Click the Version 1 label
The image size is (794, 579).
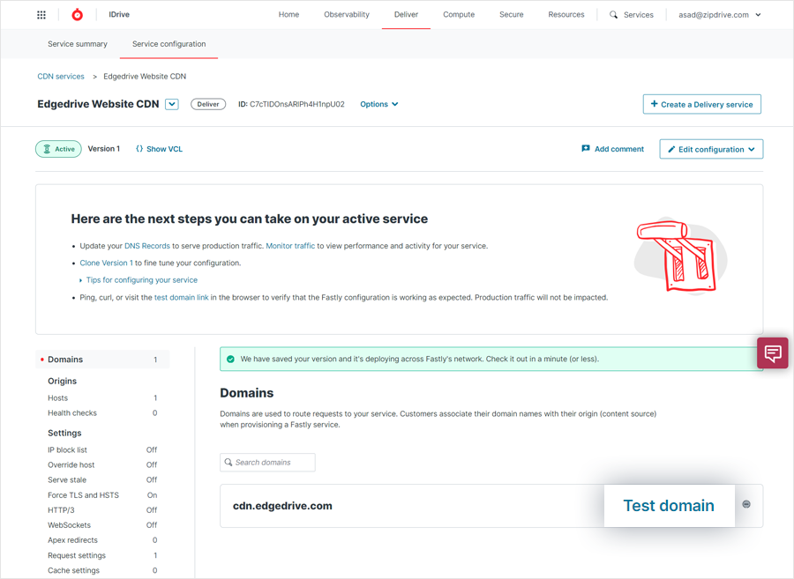[x=104, y=149]
